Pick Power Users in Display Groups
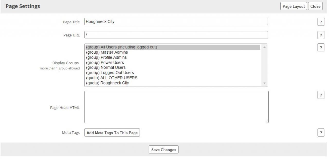The width and height of the screenshot is (329, 160). click(x=105, y=63)
